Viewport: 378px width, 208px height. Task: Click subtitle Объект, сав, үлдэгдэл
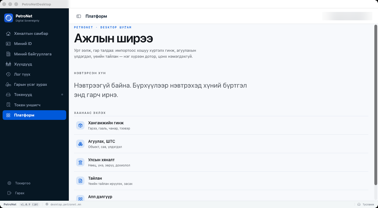pyautogui.click(x=105, y=147)
